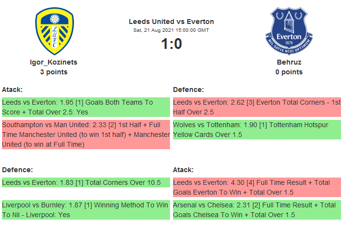Select the Total Corners Over 10.5 bet
The image size is (343, 225).
click(x=86, y=183)
